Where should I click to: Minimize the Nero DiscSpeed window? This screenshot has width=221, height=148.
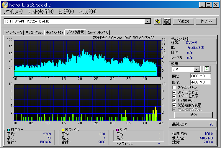point(202,5)
